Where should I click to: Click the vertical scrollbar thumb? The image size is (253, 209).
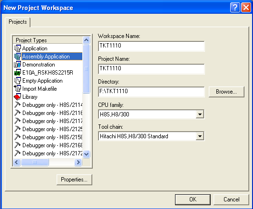[87, 69]
